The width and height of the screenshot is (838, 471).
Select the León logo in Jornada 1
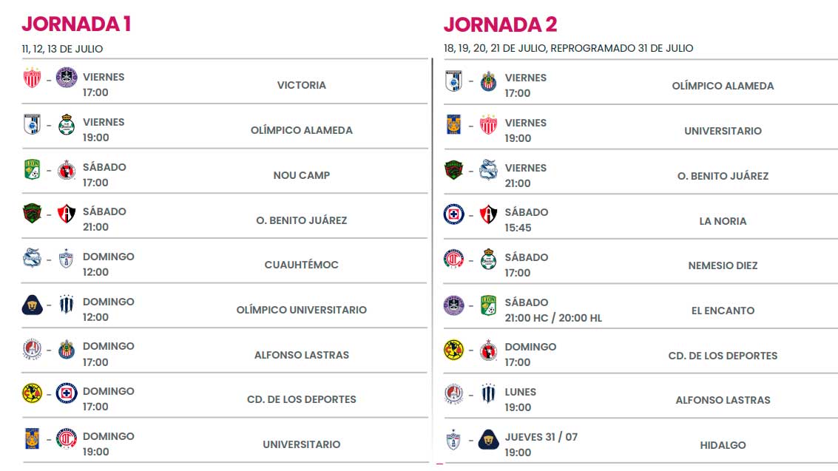[x=32, y=169]
